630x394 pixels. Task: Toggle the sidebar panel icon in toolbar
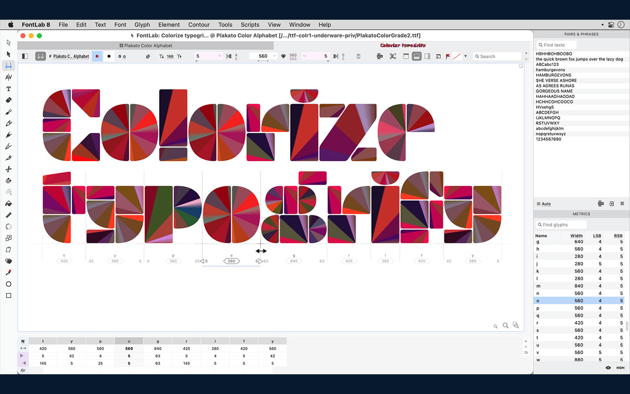(25, 56)
